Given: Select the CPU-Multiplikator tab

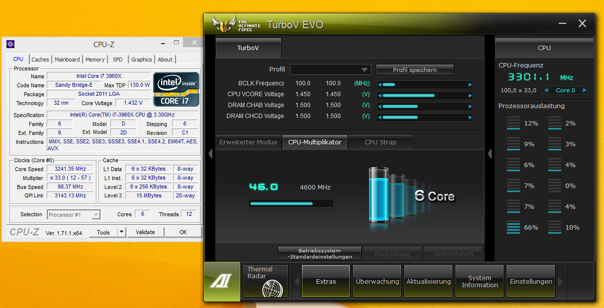Looking at the screenshot, I should [x=315, y=142].
